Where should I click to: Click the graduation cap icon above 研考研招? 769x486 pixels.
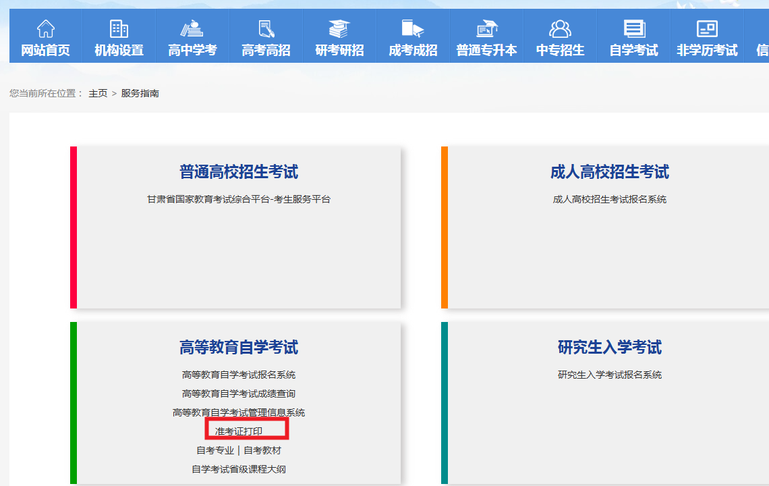click(x=339, y=29)
